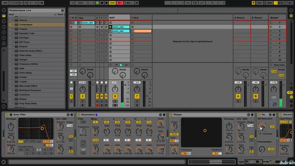The image size is (295, 166).
Task: Expand the Compressor folder in browser
Action: pyautogui.click(x=13, y=24)
